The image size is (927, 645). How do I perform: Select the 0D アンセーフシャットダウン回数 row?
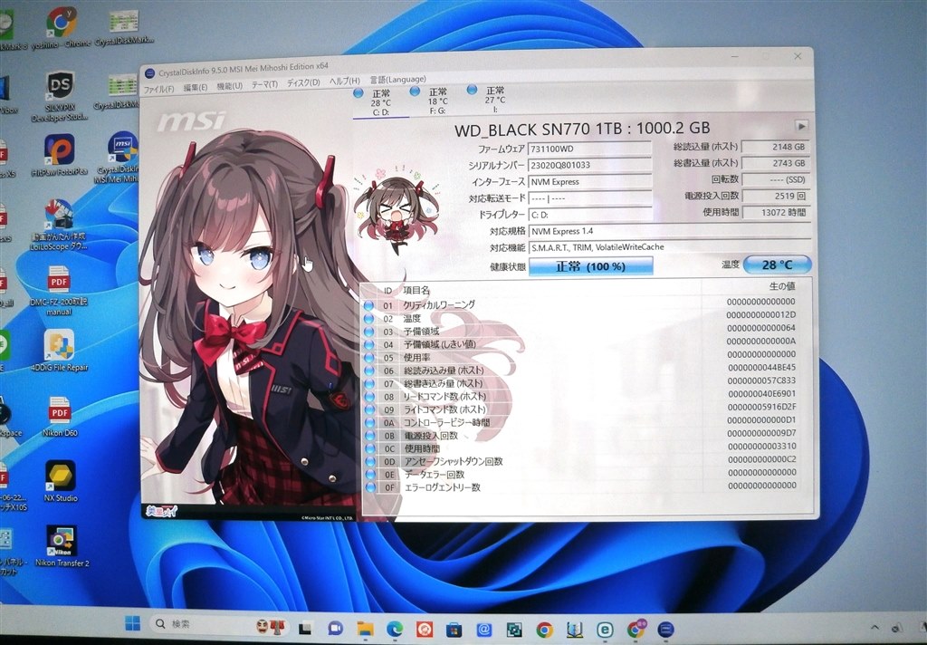[586, 461]
